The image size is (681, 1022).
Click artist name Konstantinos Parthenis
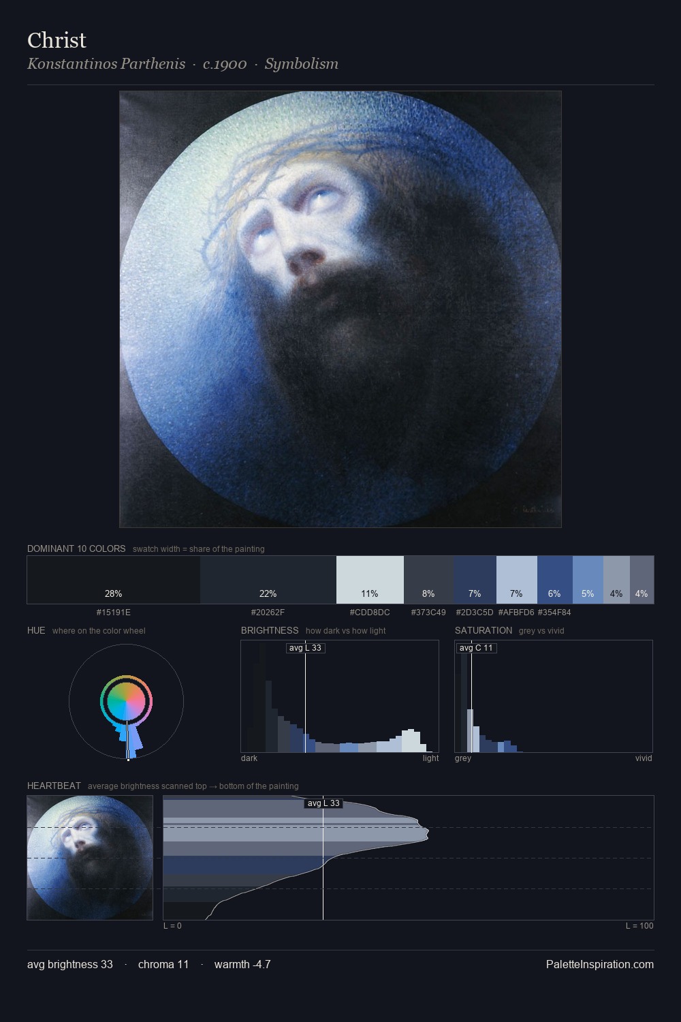106,64
